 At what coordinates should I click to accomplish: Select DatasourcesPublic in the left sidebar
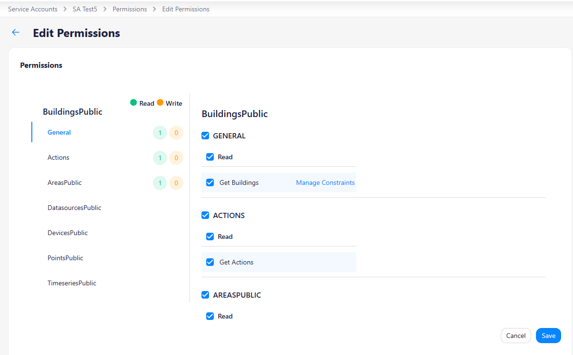pyautogui.click(x=74, y=208)
